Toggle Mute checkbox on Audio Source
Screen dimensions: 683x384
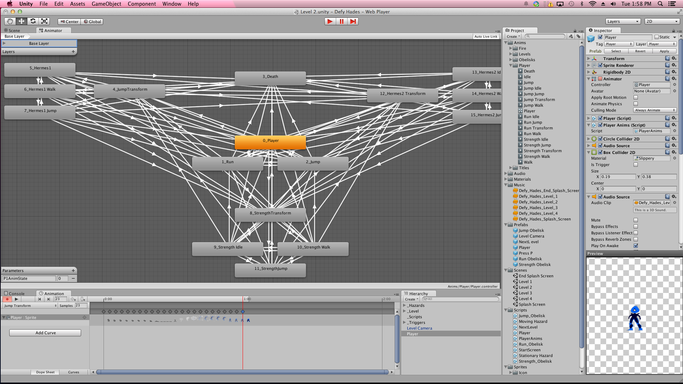(636, 220)
